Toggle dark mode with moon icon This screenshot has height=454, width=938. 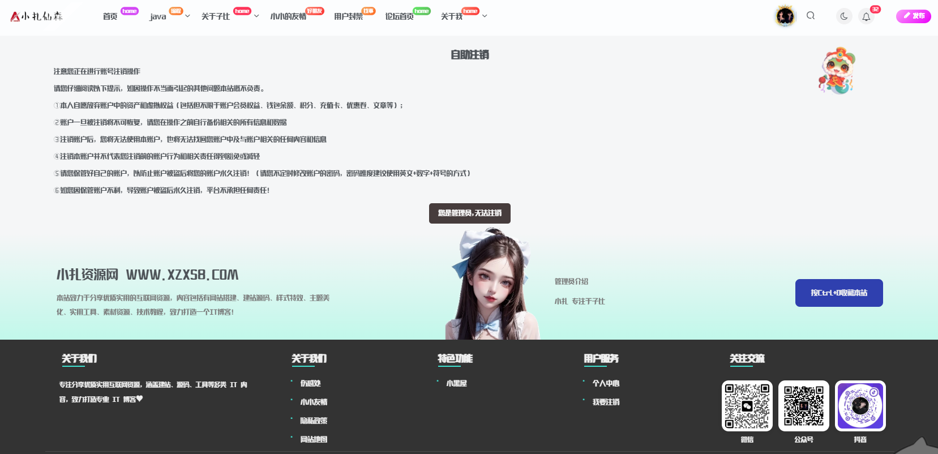[844, 16]
